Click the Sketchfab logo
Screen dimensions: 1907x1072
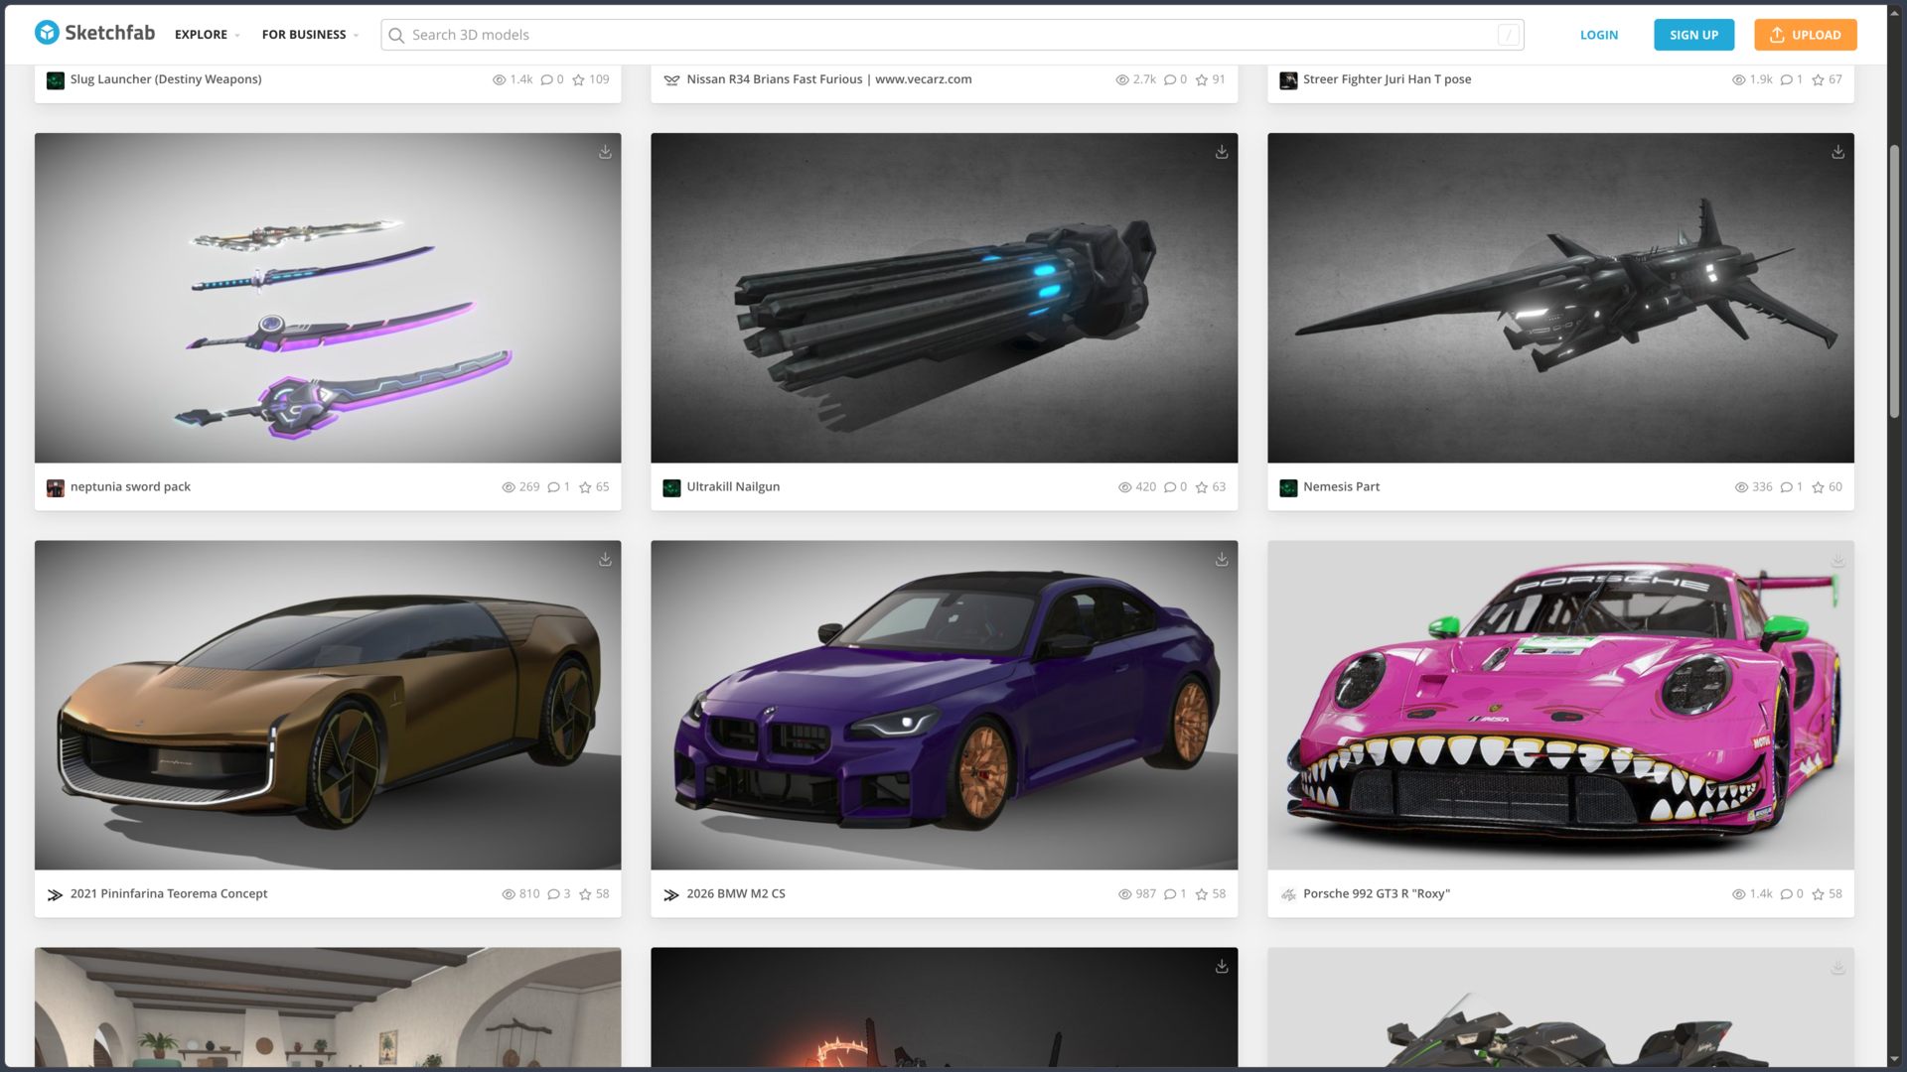[94, 33]
